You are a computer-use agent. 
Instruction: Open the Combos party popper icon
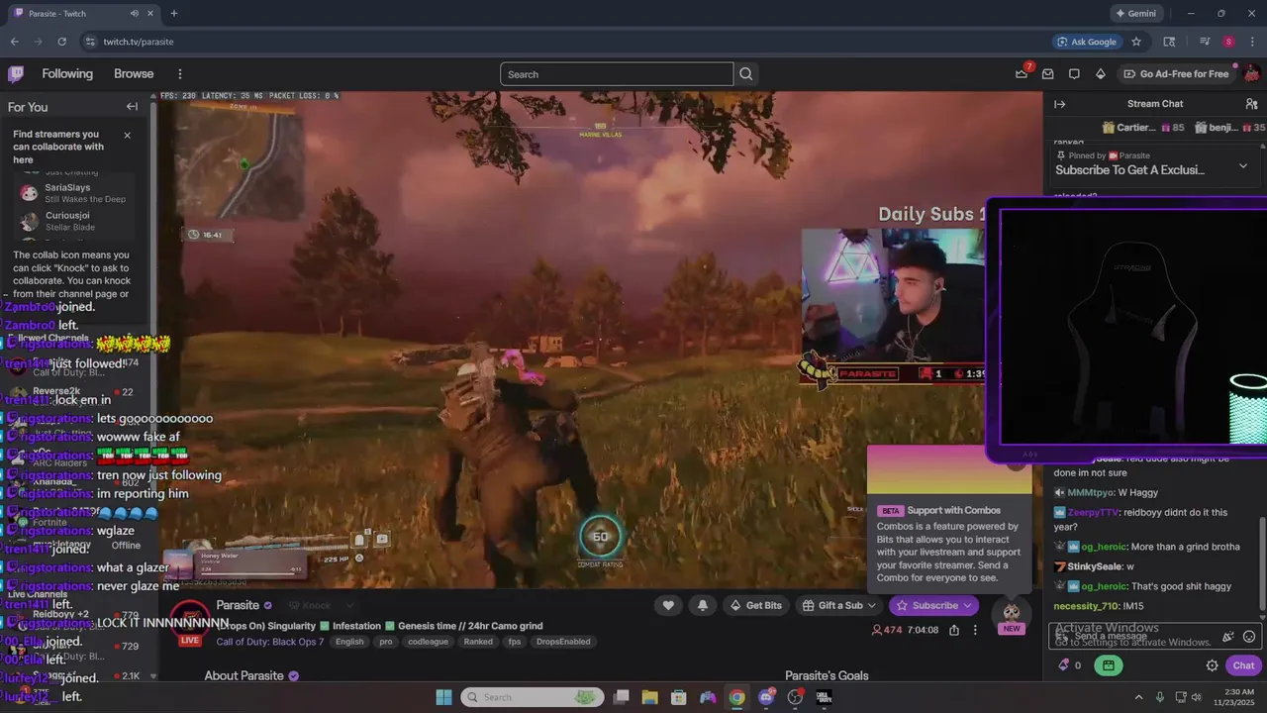(x=1227, y=637)
